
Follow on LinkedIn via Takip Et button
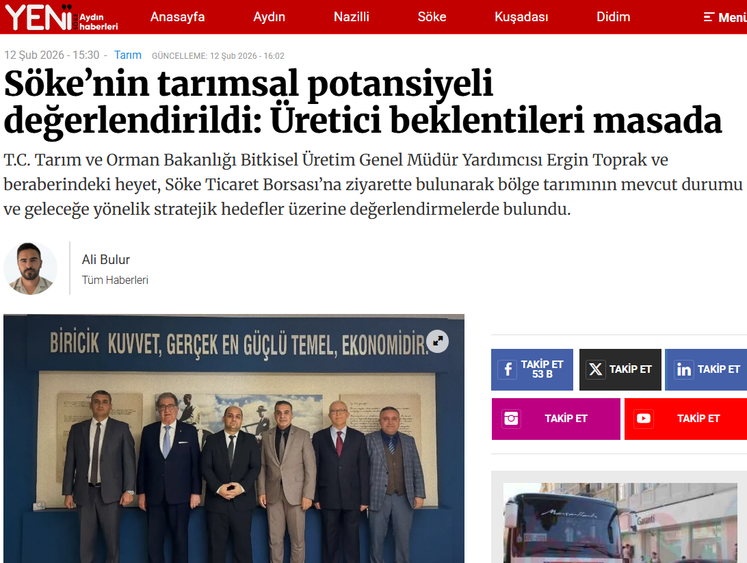point(706,369)
